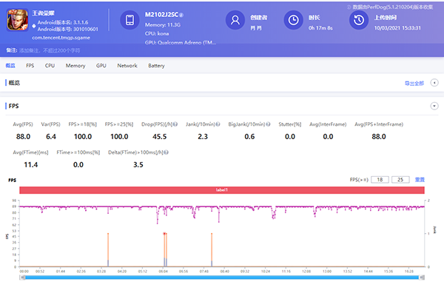The image size is (444, 282).
Task: Click the Stutter[%] label
Action: pos(289,124)
